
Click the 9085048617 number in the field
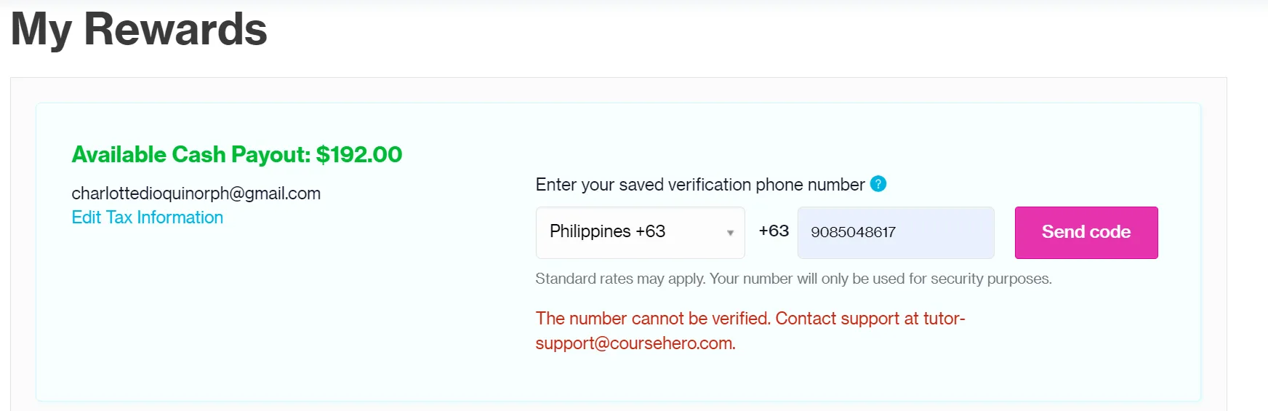pos(853,232)
